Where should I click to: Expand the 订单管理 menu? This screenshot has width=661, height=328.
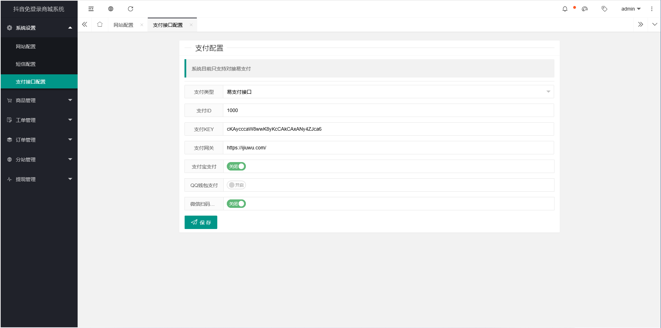[x=70, y=140]
